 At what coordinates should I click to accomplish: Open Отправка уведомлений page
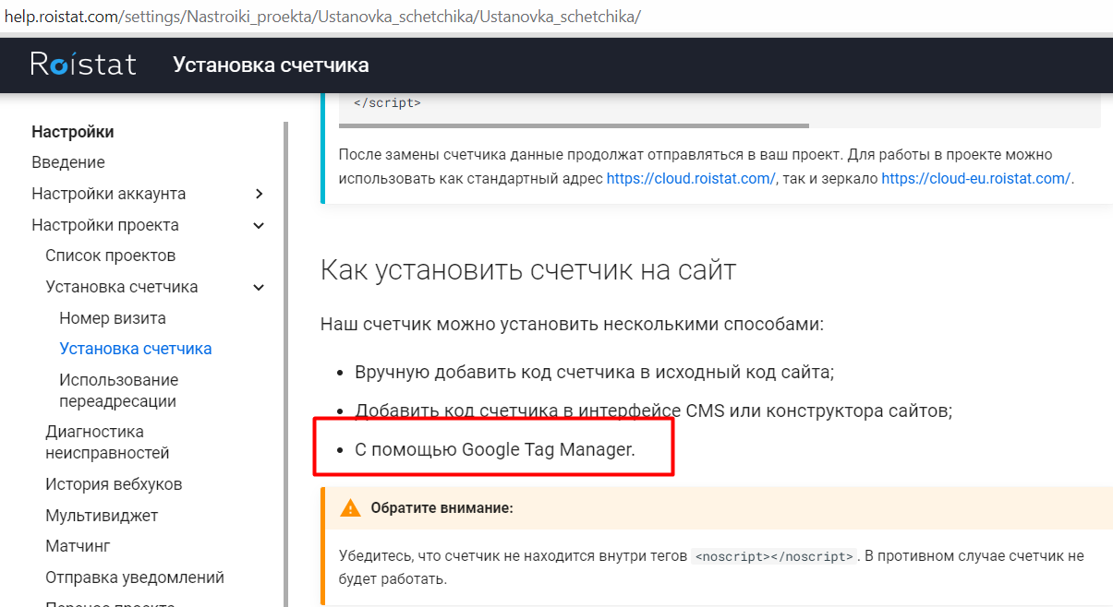coord(135,577)
